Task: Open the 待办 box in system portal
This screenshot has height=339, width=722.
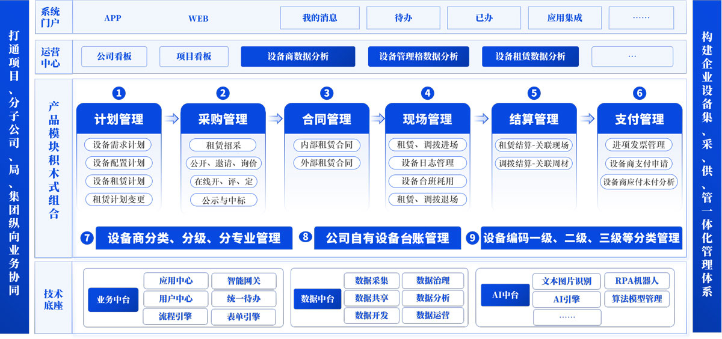Action: pyautogui.click(x=403, y=18)
